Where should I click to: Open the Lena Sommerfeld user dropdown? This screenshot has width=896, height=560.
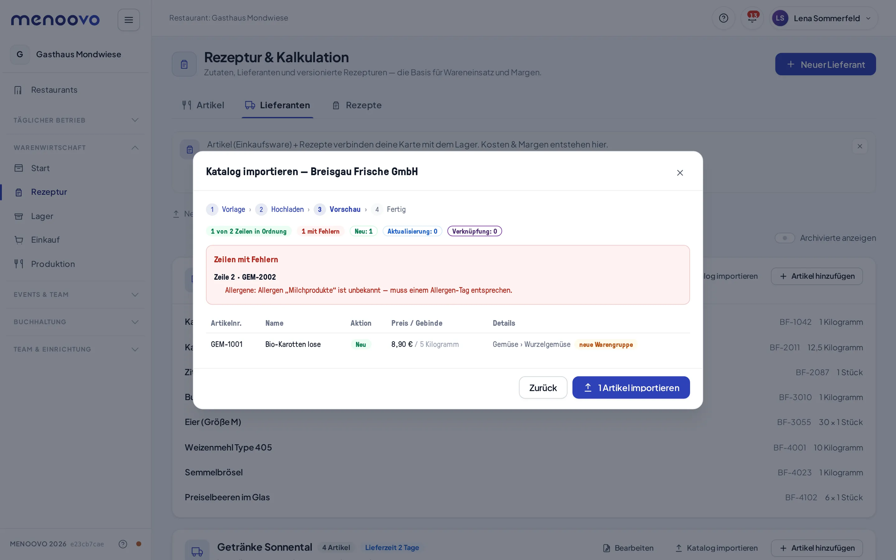[x=824, y=18]
